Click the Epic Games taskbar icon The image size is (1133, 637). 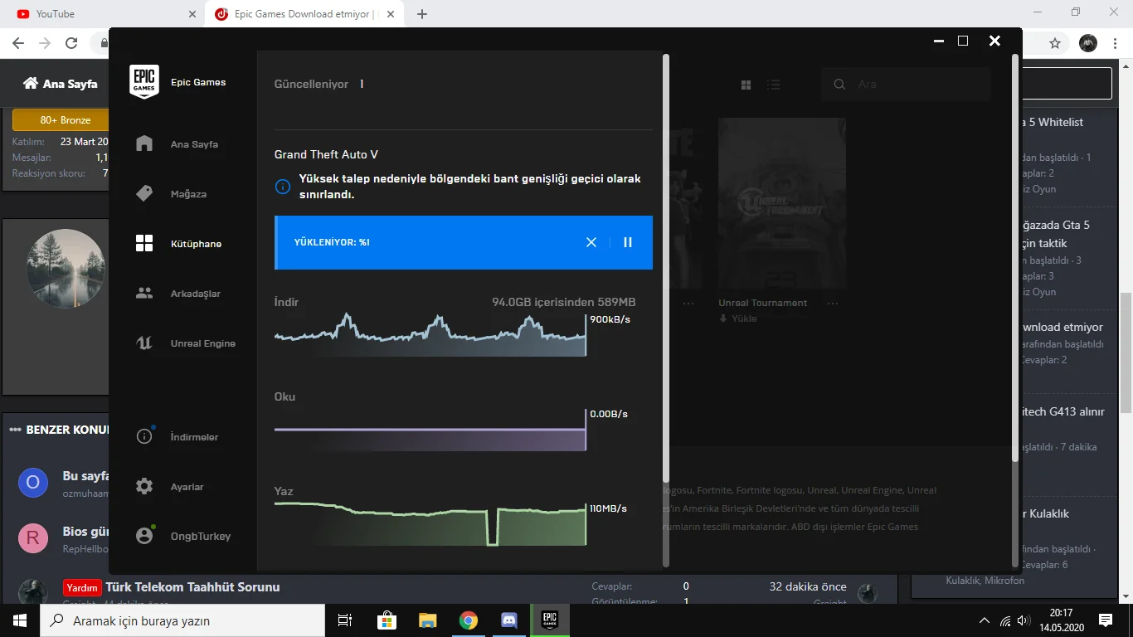pyautogui.click(x=549, y=620)
